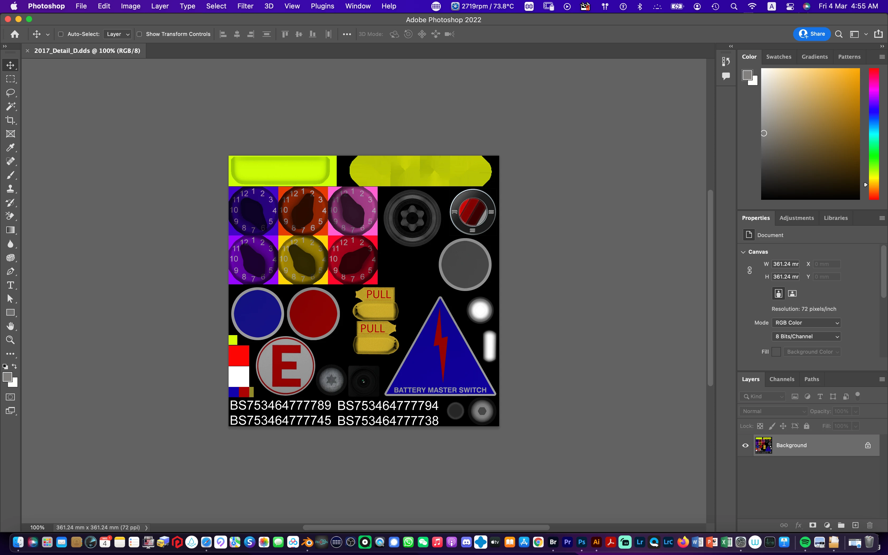Switch to the Channels tab
This screenshot has width=888, height=555.
pos(781,379)
